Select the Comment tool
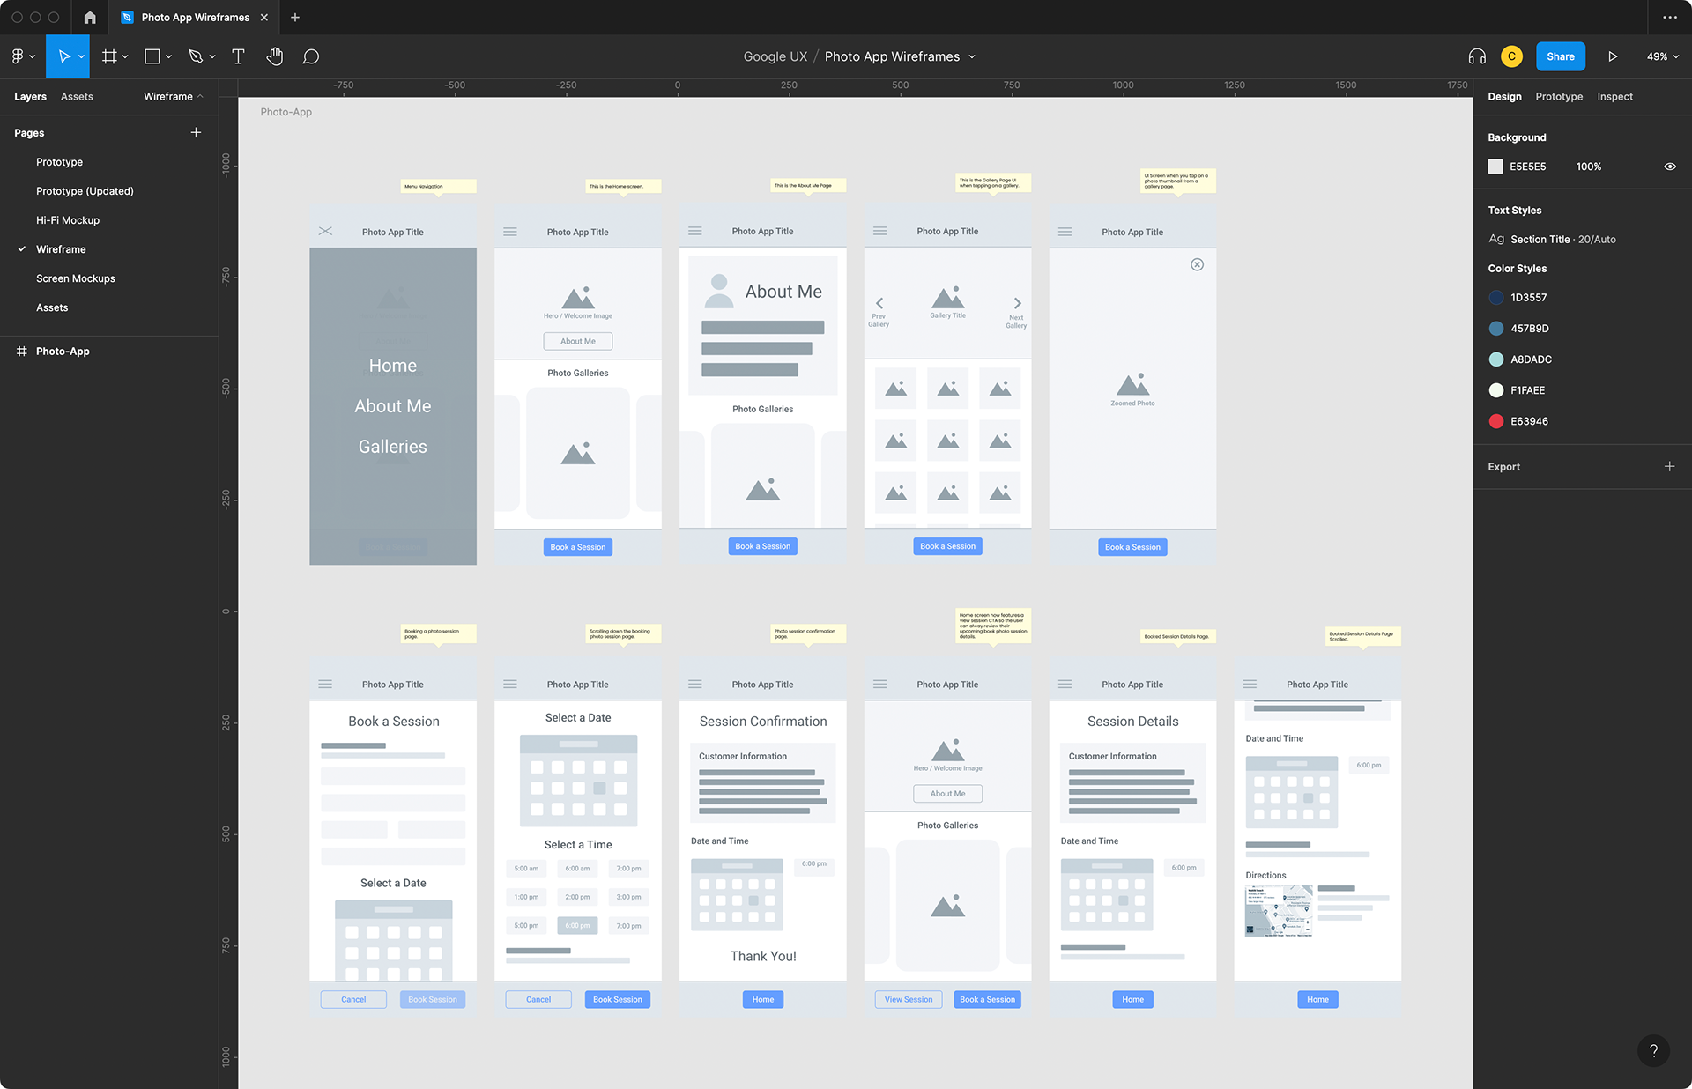This screenshot has height=1089, width=1692. point(311,56)
